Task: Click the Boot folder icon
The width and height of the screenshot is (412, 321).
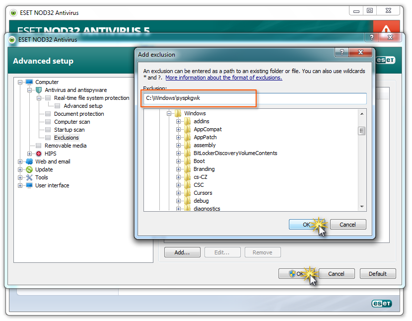Action: pyautogui.click(x=187, y=161)
